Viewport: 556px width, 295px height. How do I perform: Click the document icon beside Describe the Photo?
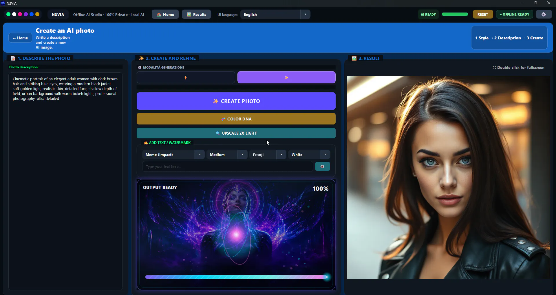coord(13,58)
